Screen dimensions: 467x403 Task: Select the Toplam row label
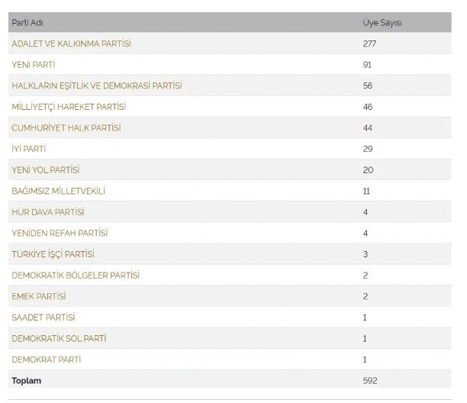tap(26, 381)
